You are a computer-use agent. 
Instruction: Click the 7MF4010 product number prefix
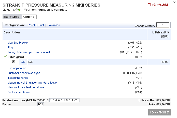[x=43, y=100]
